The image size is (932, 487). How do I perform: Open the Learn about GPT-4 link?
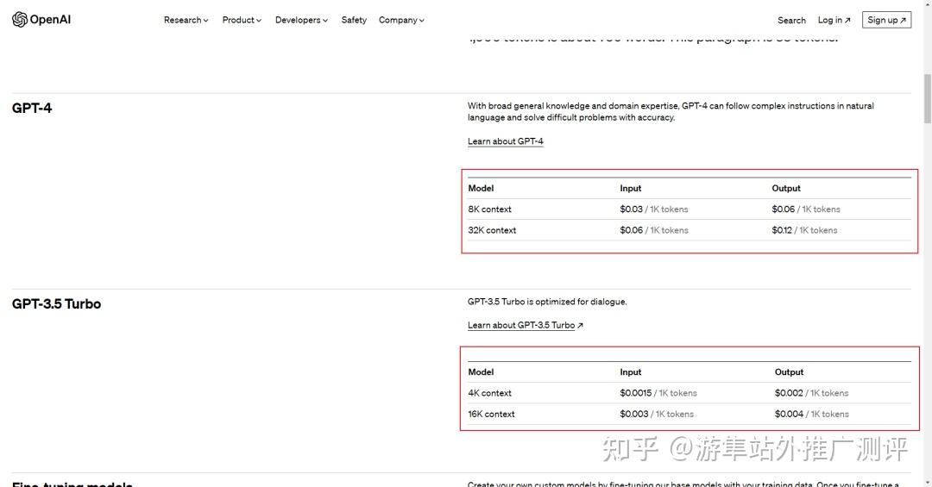pos(505,141)
